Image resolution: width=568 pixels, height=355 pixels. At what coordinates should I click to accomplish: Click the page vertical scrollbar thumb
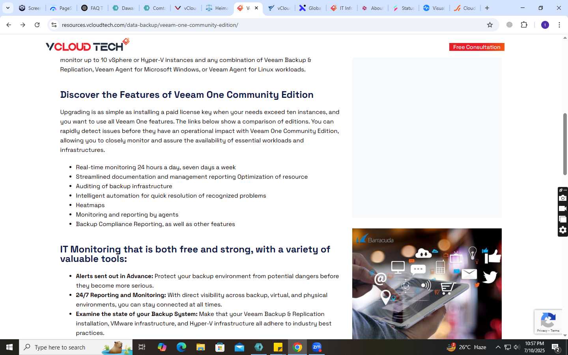565,144
